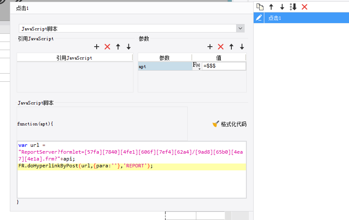The image size is (349, 220).
Task: Click the 值 column header
Action: pos(219,58)
